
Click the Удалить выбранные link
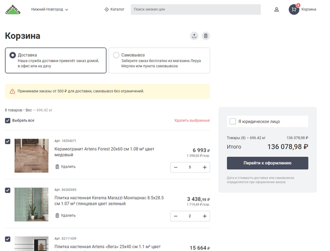click(x=192, y=121)
